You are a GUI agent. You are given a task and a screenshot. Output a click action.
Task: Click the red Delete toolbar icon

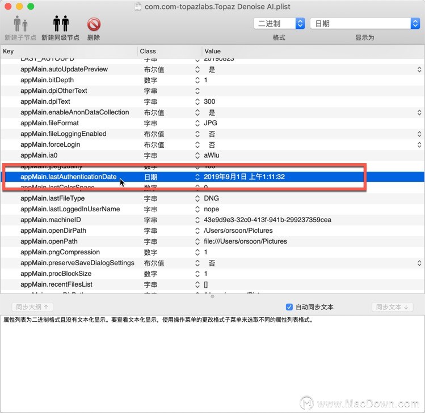pyautogui.click(x=94, y=24)
